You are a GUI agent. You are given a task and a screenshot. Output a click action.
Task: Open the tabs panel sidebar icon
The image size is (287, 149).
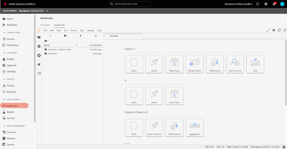click(39, 74)
